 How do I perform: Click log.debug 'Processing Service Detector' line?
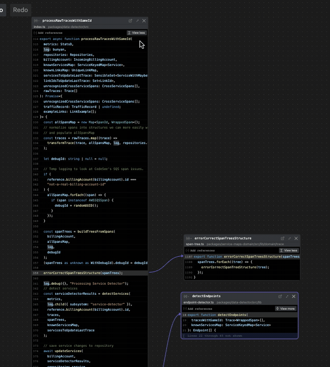click(90, 283)
